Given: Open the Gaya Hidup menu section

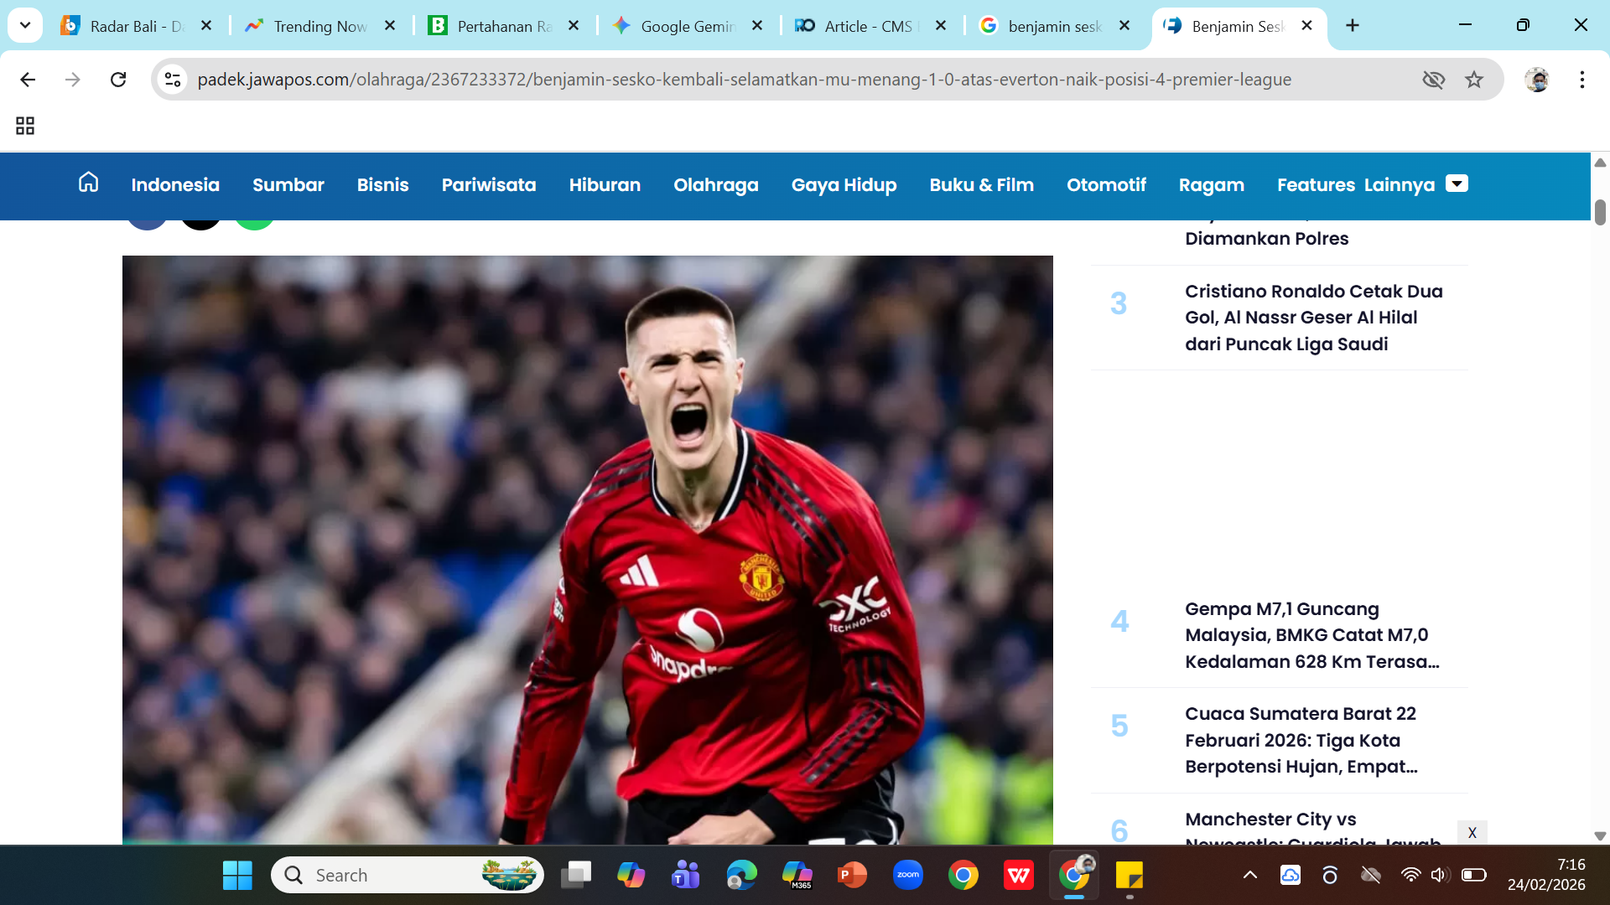Looking at the screenshot, I should point(844,185).
